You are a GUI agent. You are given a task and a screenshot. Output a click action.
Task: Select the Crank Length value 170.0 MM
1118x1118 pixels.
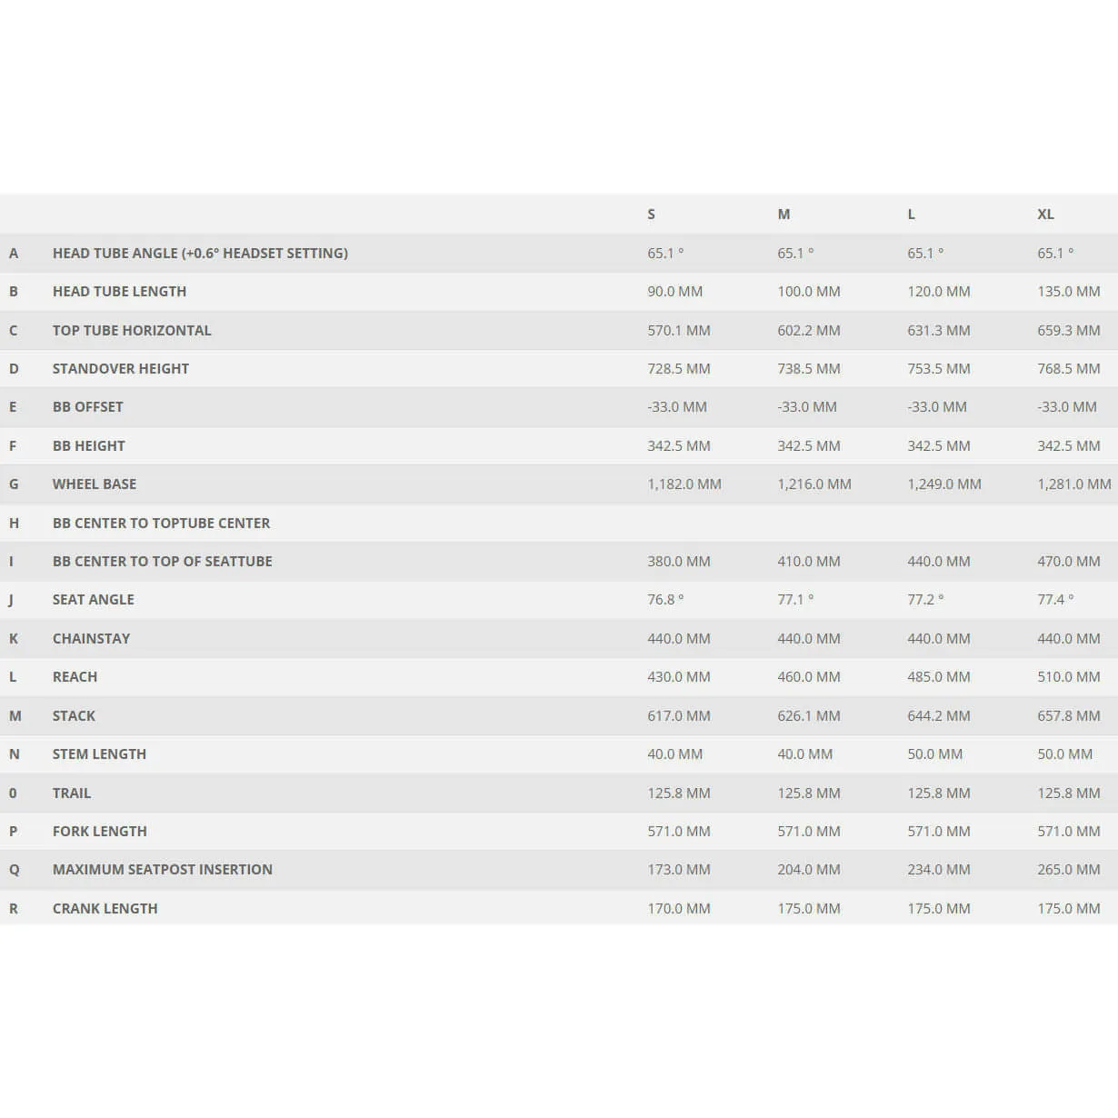679,909
